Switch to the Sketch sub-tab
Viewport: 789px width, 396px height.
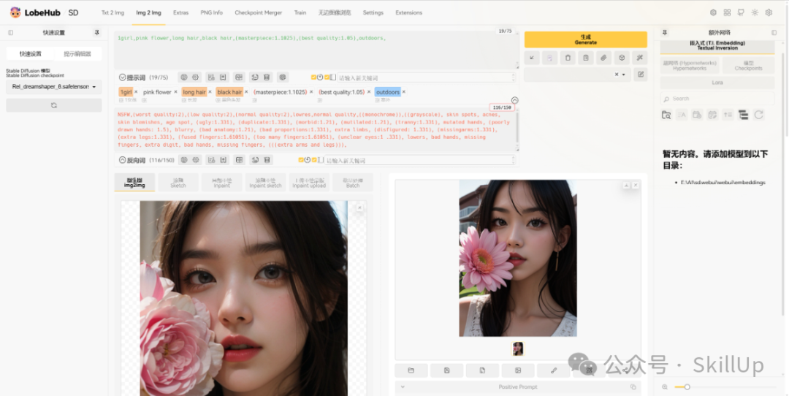click(x=178, y=182)
